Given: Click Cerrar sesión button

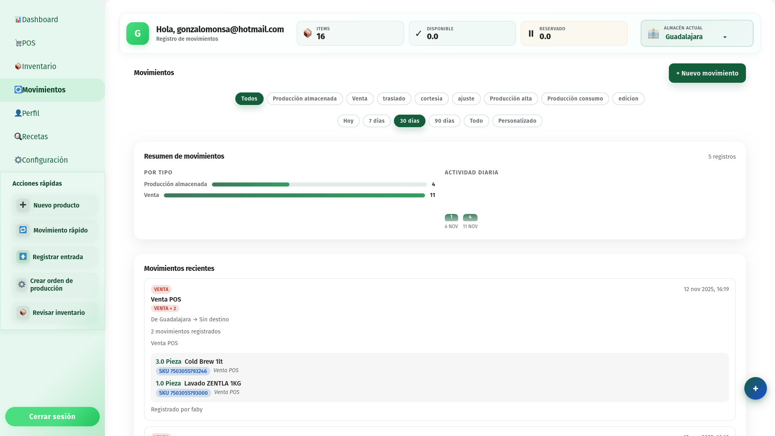Looking at the screenshot, I should point(52,417).
